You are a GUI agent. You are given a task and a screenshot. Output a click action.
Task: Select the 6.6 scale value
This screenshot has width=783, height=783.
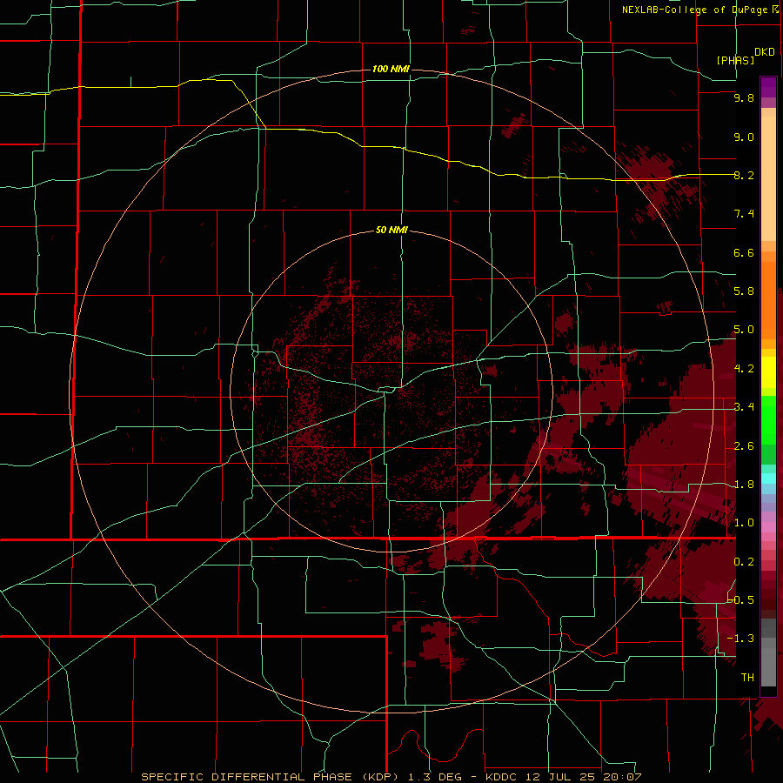coord(744,252)
